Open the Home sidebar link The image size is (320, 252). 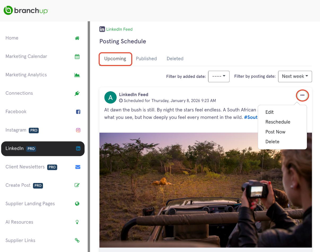tap(43, 38)
